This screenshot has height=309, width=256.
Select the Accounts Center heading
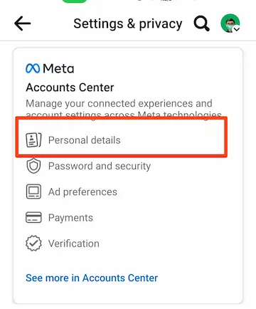tap(70, 88)
